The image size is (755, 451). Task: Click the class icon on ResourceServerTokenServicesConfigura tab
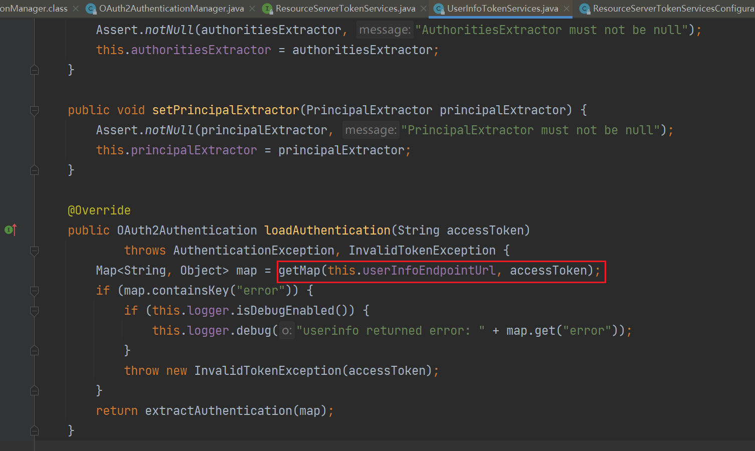point(585,9)
